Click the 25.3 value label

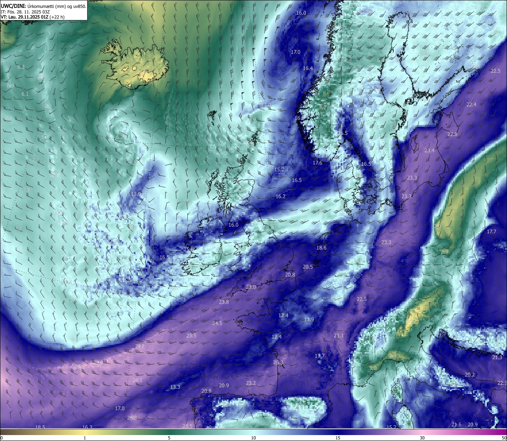coord(278,363)
